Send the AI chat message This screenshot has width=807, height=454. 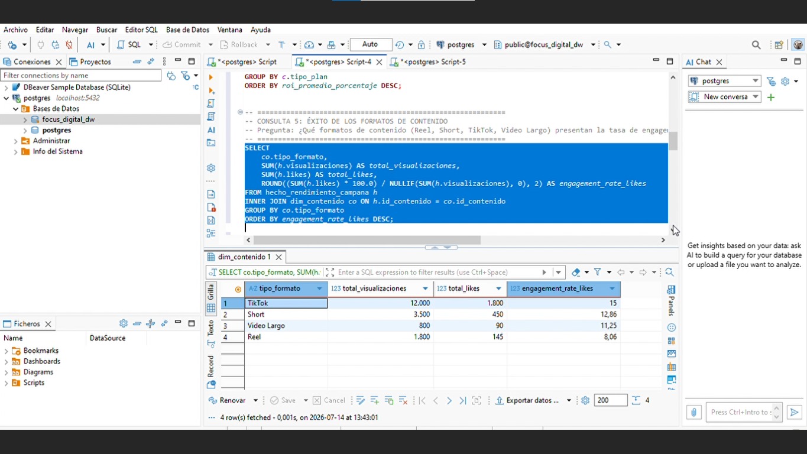click(x=795, y=412)
